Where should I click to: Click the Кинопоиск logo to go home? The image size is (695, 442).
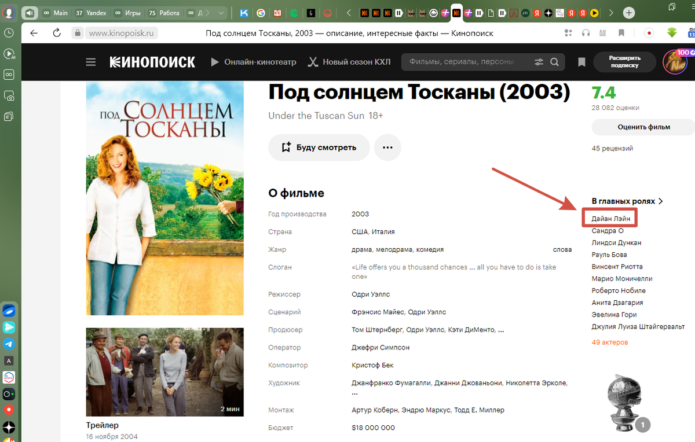[152, 62]
